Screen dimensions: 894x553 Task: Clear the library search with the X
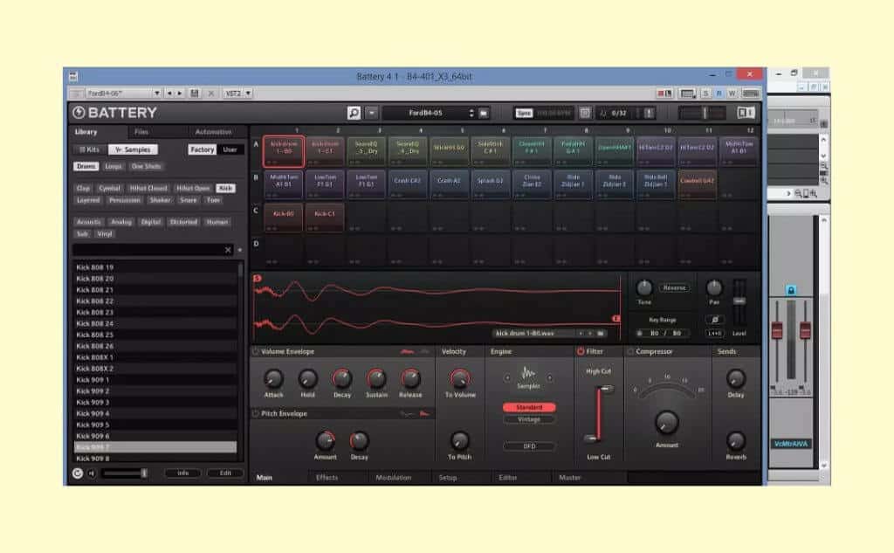coord(228,250)
